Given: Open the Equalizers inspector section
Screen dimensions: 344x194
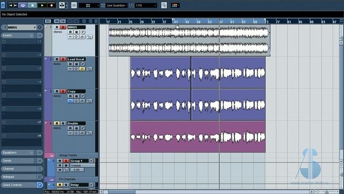Looking at the screenshot, I should [21, 153].
